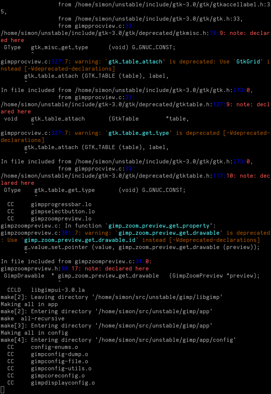
Task: Select the 'from .../gtk/gtk.h:33,' line
Action: (x=150, y=19)
